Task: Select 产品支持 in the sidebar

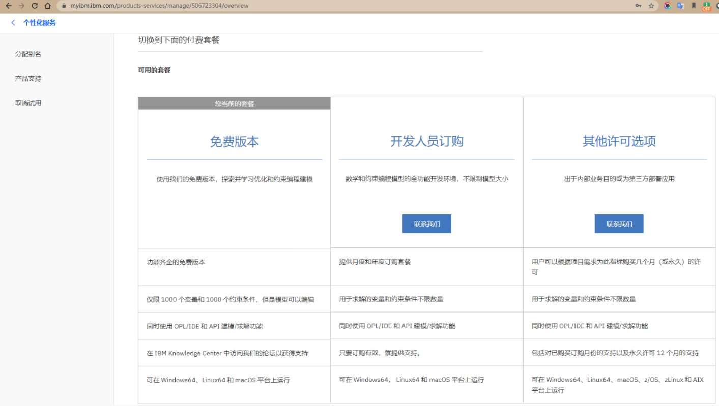Action: coord(28,79)
